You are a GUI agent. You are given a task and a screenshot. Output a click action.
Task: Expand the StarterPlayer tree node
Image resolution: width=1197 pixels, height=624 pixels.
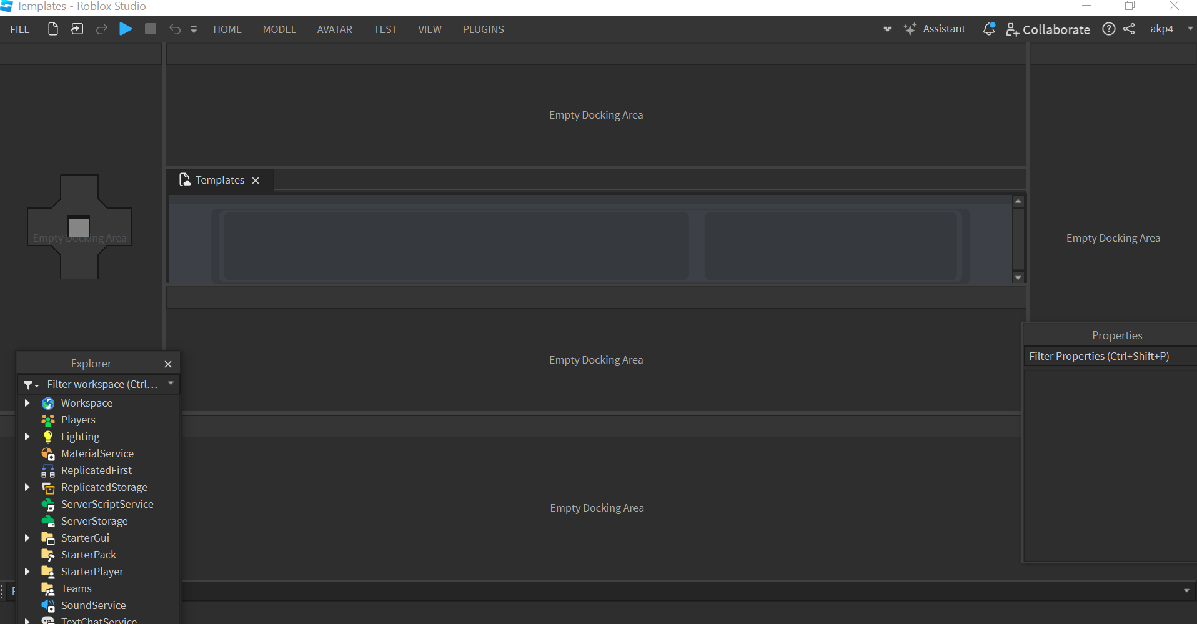click(x=27, y=572)
